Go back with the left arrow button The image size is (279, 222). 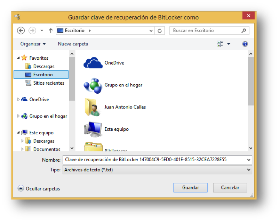pos(21,31)
